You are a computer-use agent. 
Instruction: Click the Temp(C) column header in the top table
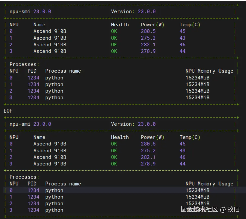[x=190, y=25]
